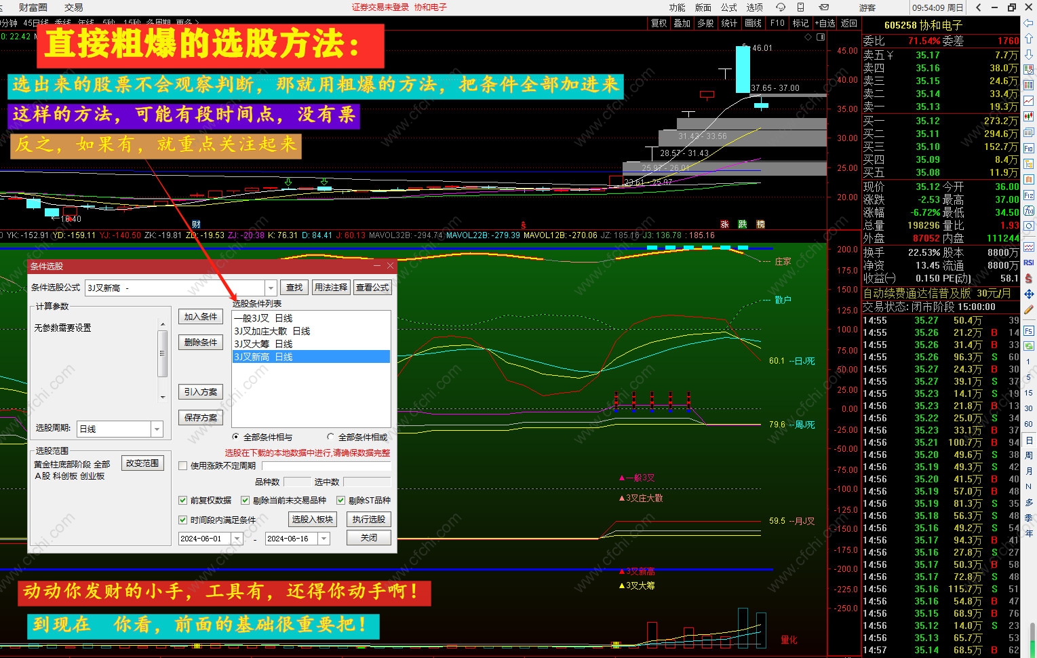1037x658 pixels.
Task: Toggle 剔除当前未交易品种 checkbox
Action: click(x=245, y=501)
